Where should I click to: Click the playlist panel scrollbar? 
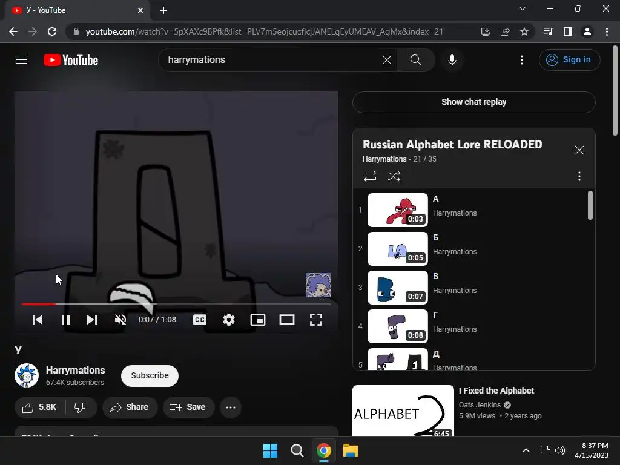pyautogui.click(x=590, y=205)
